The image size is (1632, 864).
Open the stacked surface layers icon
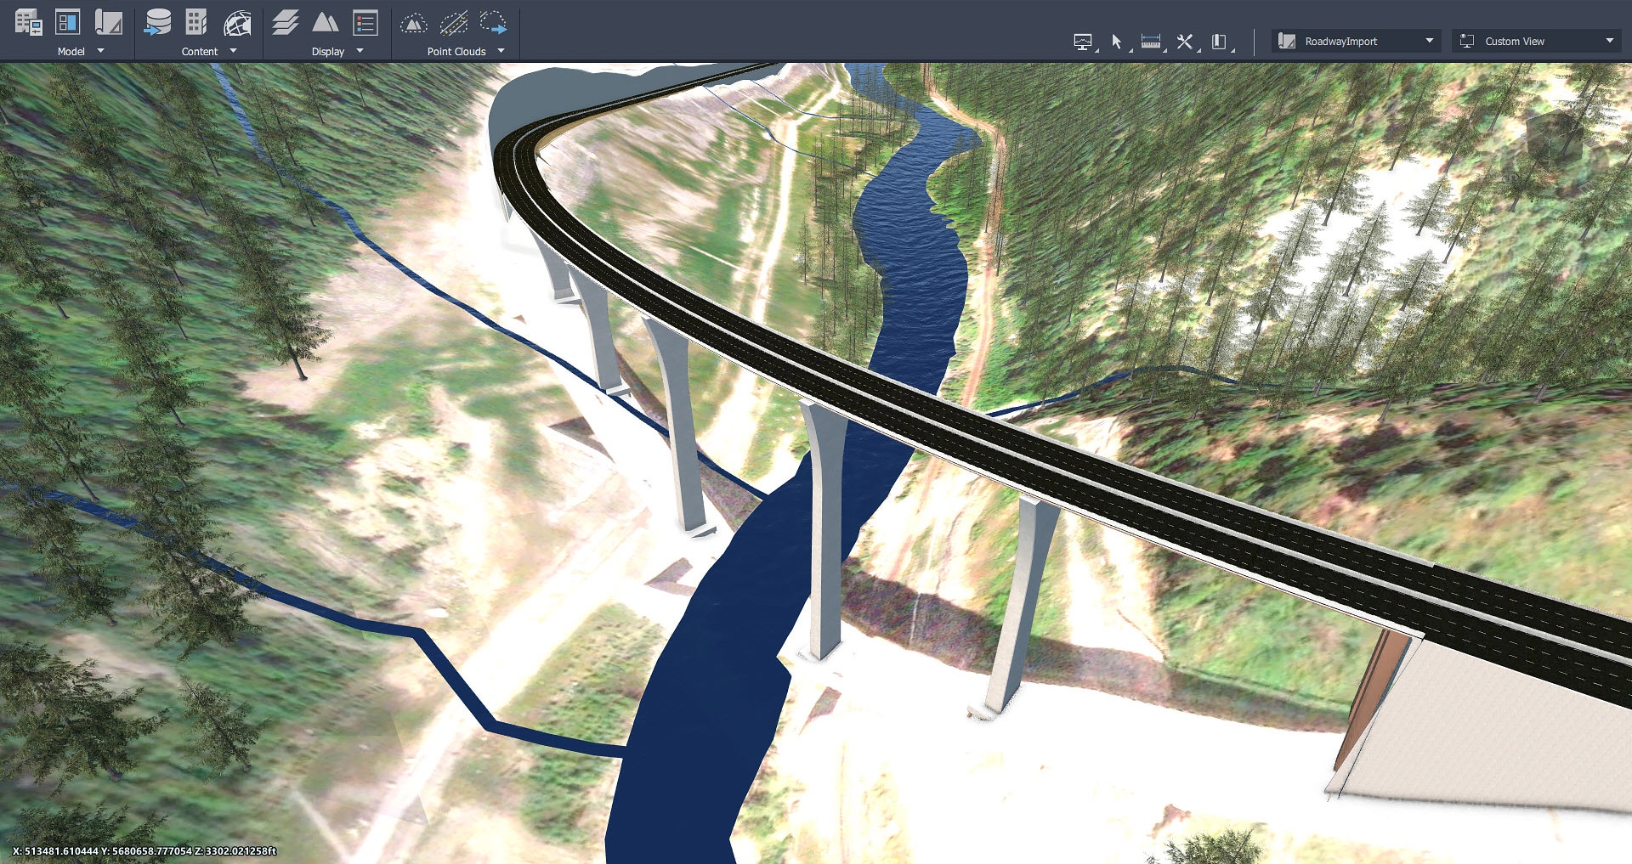coord(286,23)
